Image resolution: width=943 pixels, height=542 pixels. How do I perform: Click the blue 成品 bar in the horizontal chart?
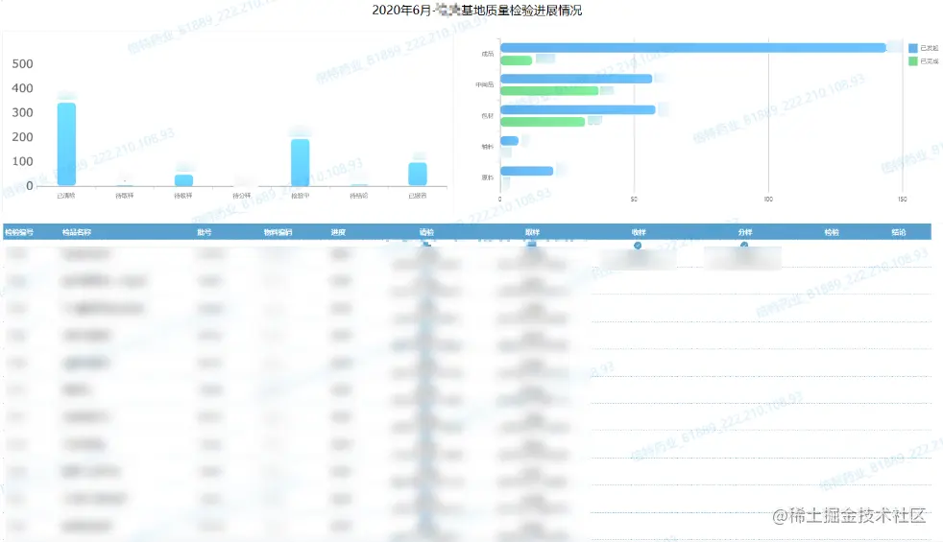[x=692, y=47]
